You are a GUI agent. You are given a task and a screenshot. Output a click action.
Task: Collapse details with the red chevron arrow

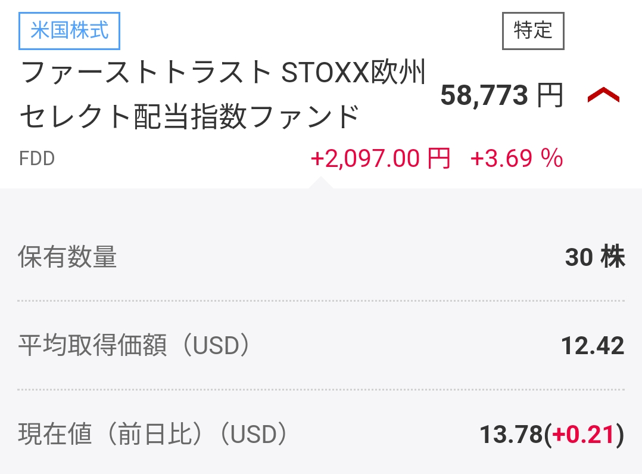pos(603,95)
